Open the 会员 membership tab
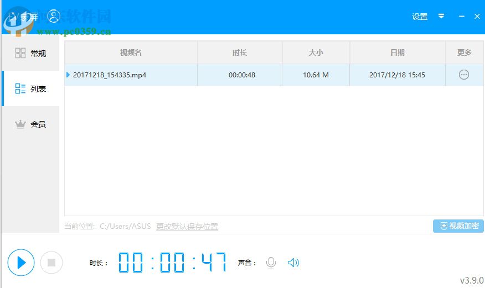Viewport: 485px width, 288px height. tap(30, 124)
